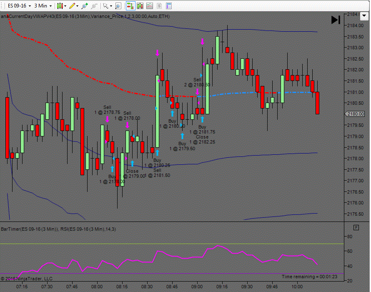Viewport: 371px width, 292px height.
Task: Open the 3 Min interval dropdown
Action: point(43,6)
